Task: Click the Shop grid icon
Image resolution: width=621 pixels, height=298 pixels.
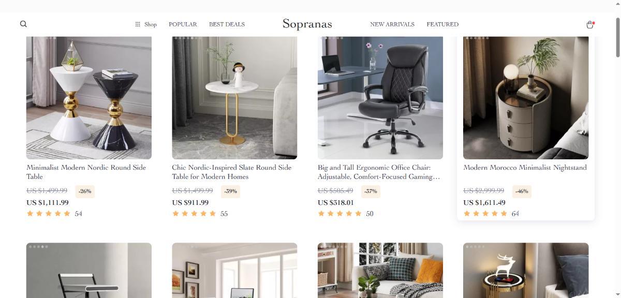Action: coord(138,24)
